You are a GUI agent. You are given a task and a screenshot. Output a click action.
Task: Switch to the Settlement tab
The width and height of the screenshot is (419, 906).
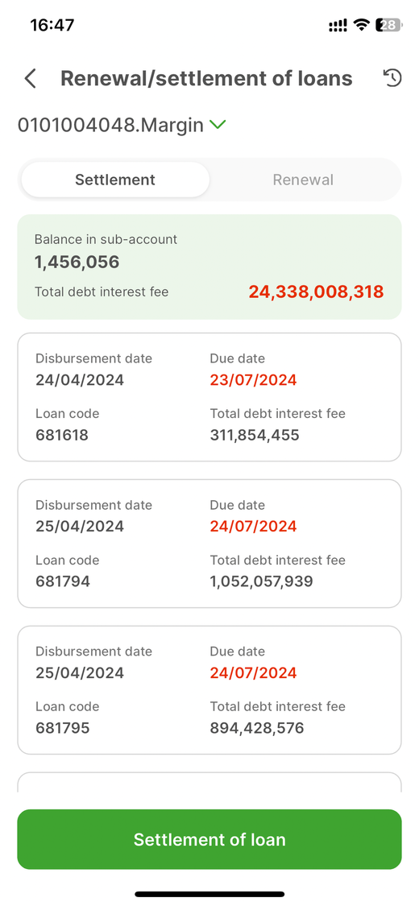(x=115, y=180)
